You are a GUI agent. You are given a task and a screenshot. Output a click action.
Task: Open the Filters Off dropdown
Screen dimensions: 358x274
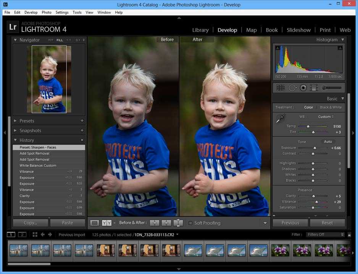[x=325, y=235]
